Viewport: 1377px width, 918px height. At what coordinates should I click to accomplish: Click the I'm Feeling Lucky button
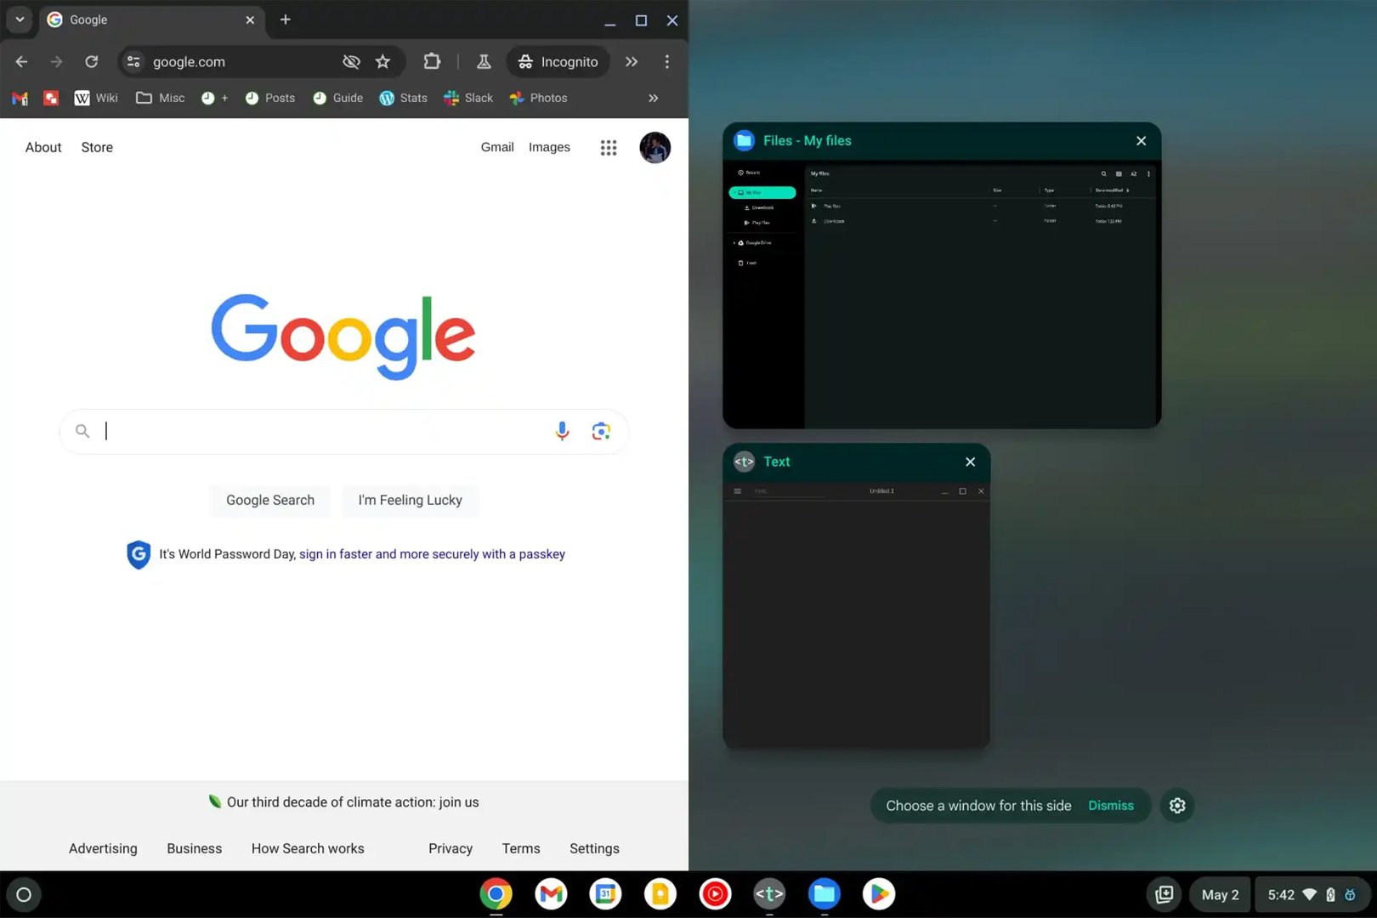pyautogui.click(x=410, y=500)
